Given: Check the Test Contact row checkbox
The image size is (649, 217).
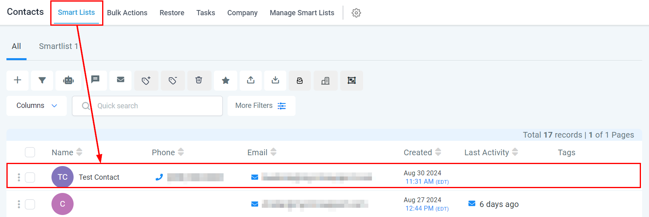Looking at the screenshot, I should (30, 177).
